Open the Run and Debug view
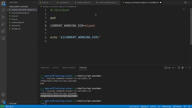The image size is (192, 108). (3, 24)
